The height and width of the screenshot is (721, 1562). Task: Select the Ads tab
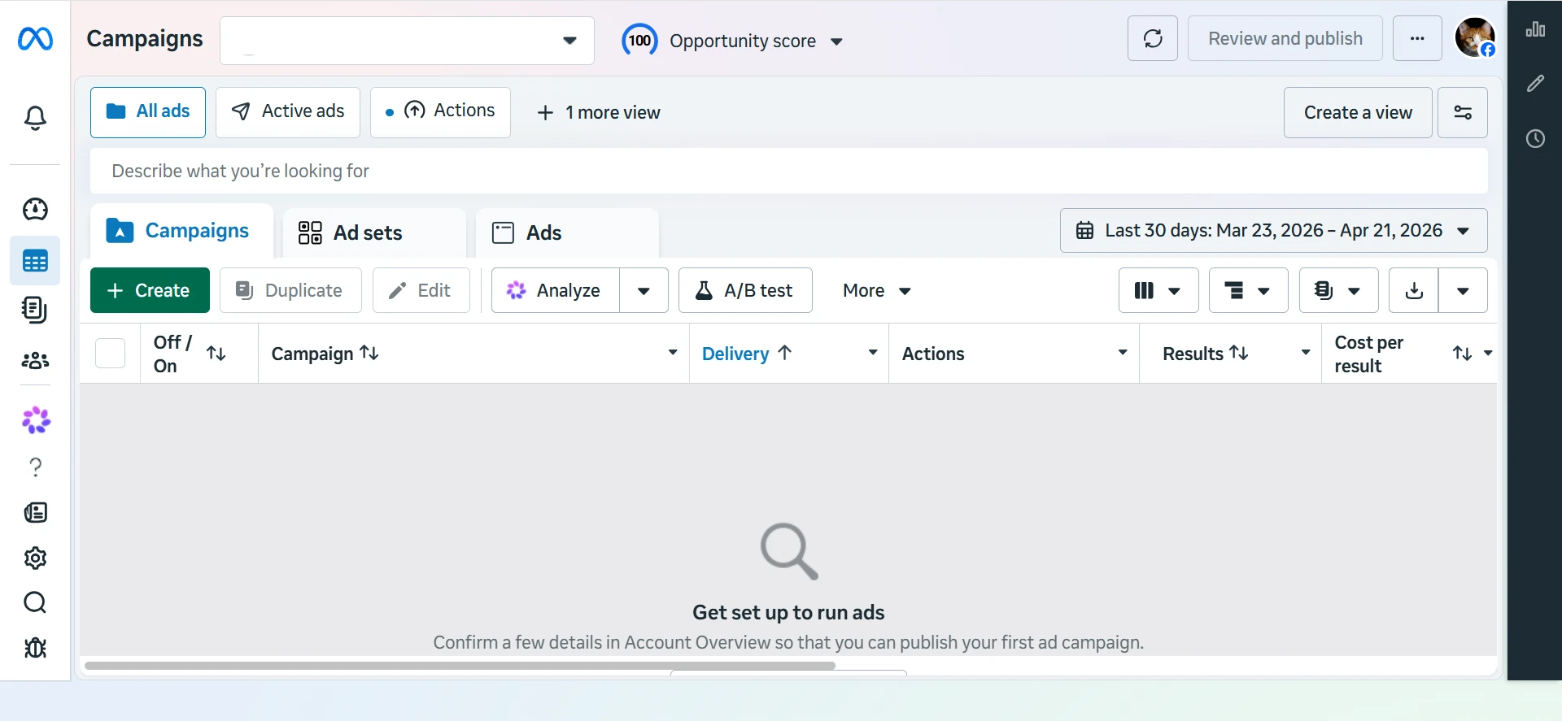coord(567,233)
